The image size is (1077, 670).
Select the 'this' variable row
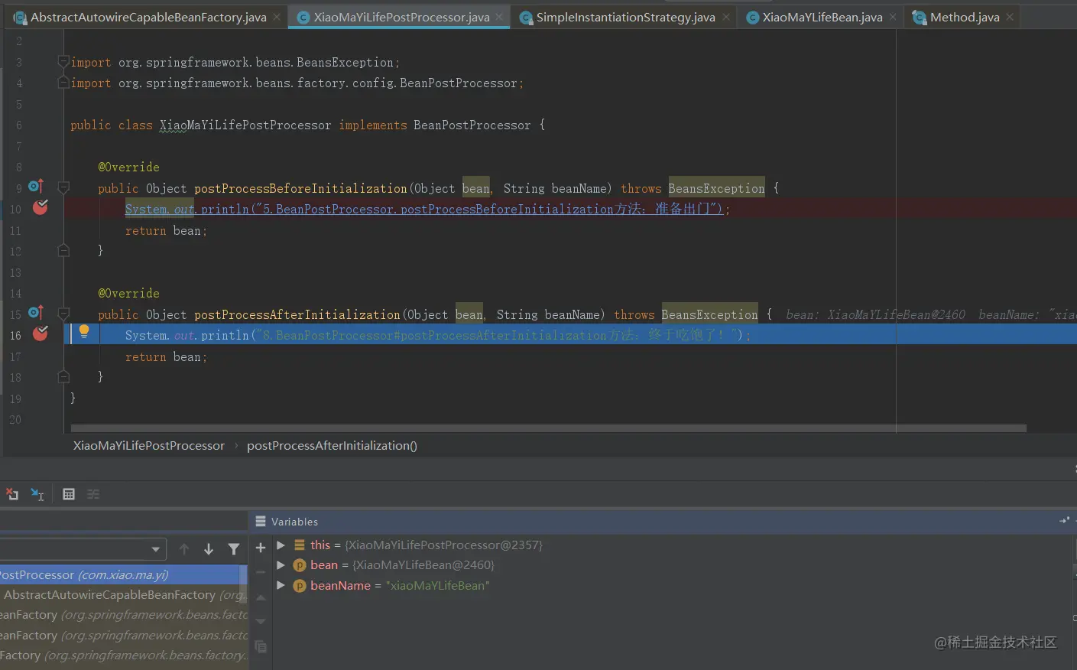pyautogui.click(x=673, y=545)
